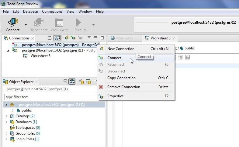Collapse the postgres(1) [1] root in Object Explorer

pos(6,105)
